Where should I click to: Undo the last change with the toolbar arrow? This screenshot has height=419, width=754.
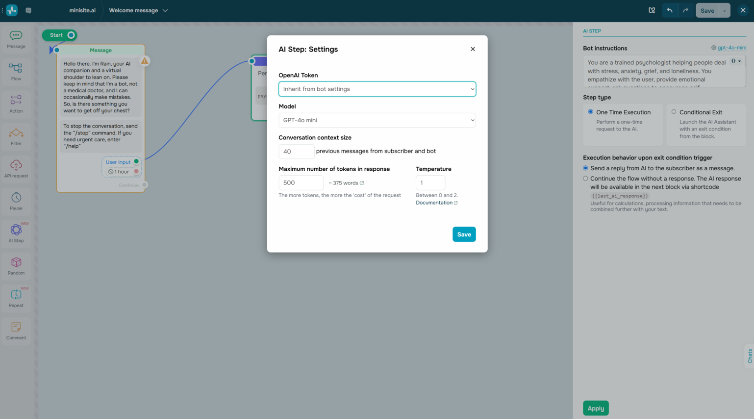tap(670, 10)
